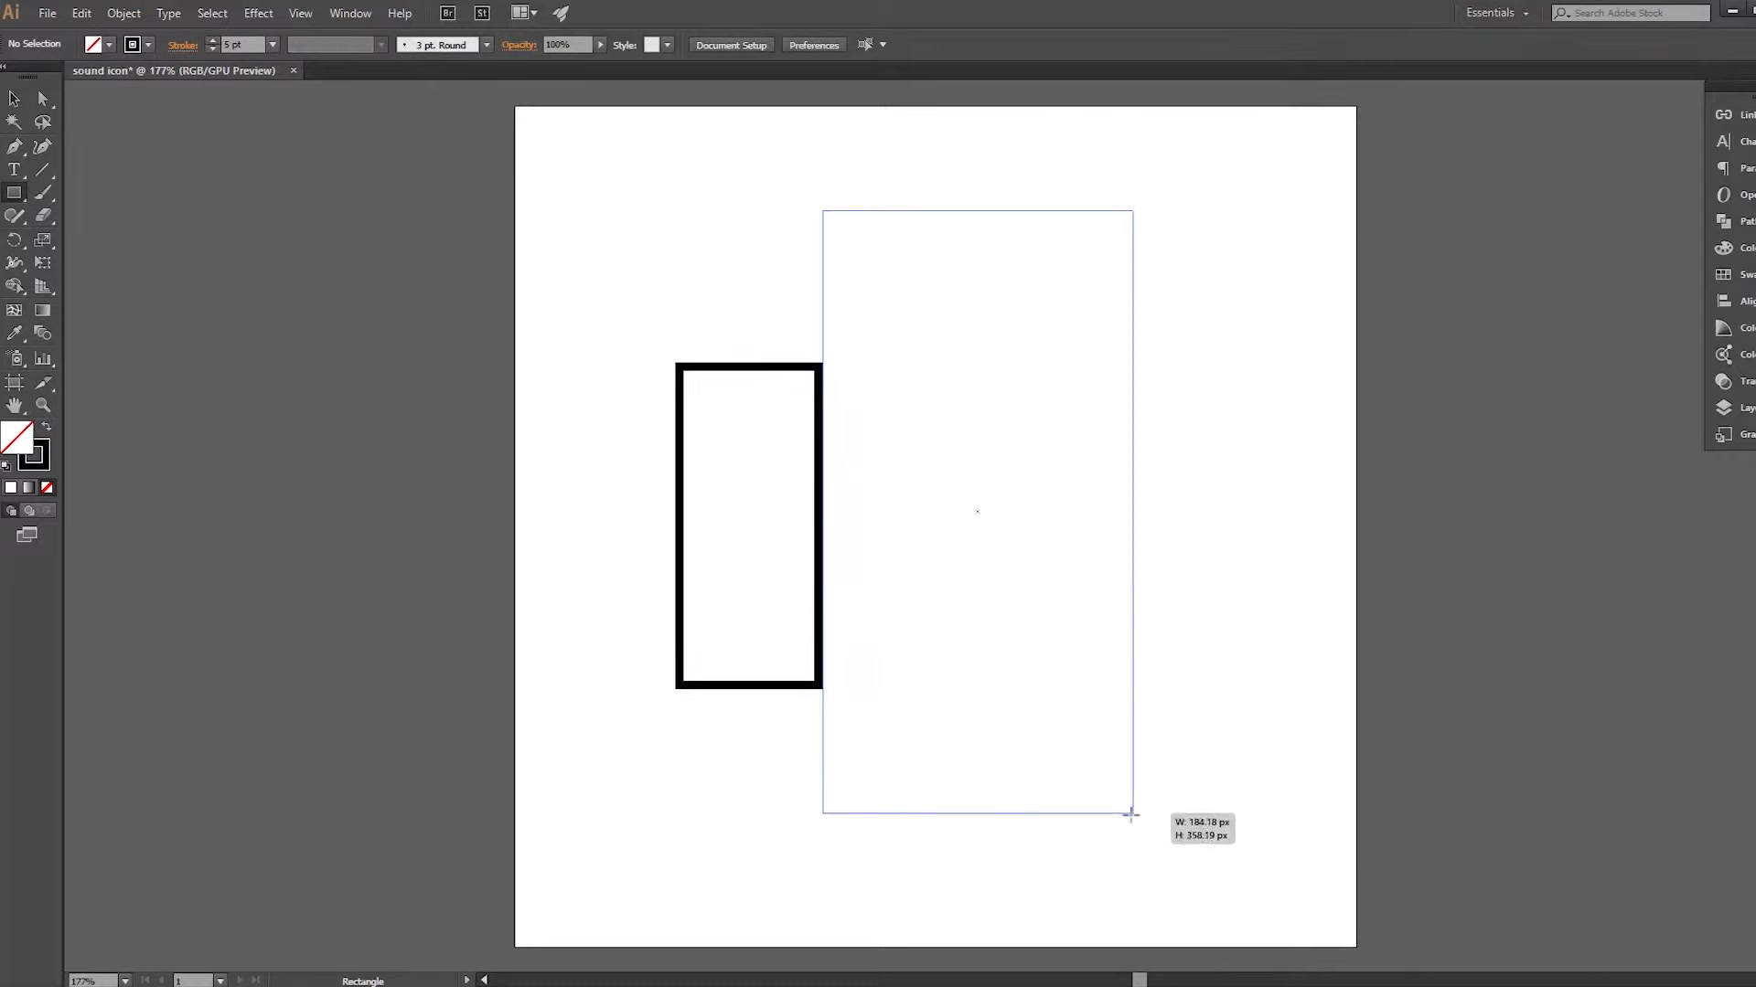Viewport: 1756px width, 987px height.
Task: Click the Preferences button
Action: click(814, 45)
